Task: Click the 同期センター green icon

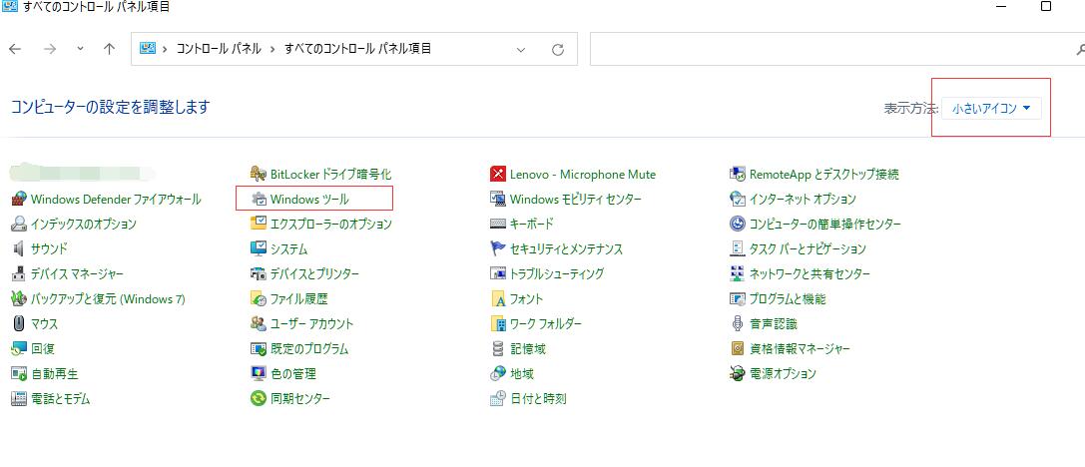Action: pos(259,398)
